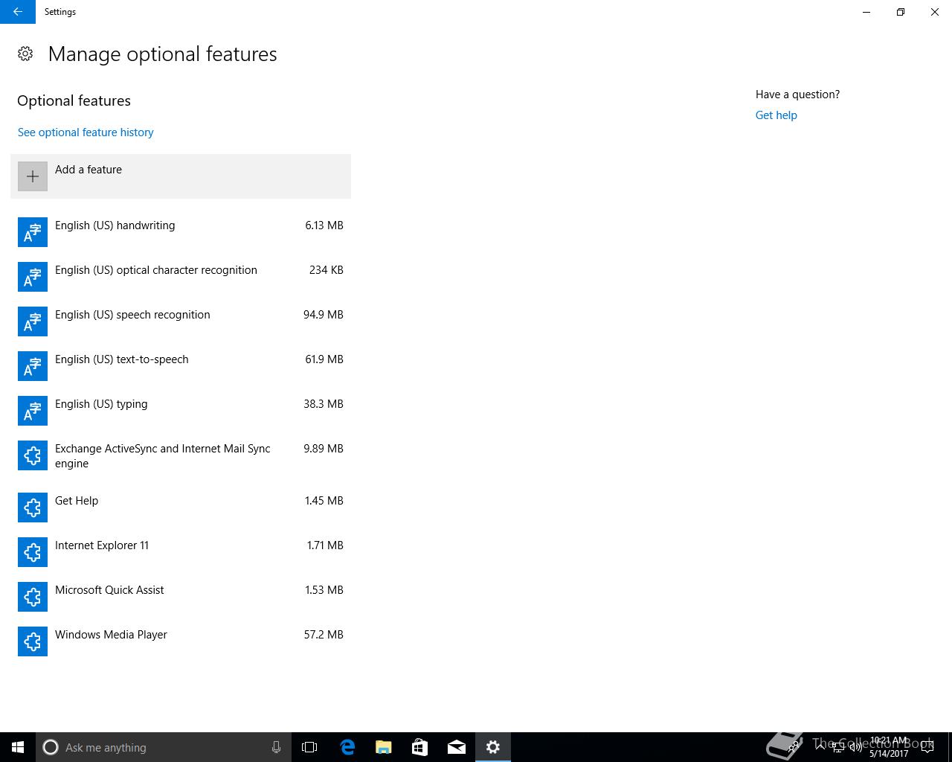The width and height of the screenshot is (952, 762).
Task: Click the Settings gear in the taskbar
Action: click(x=493, y=747)
